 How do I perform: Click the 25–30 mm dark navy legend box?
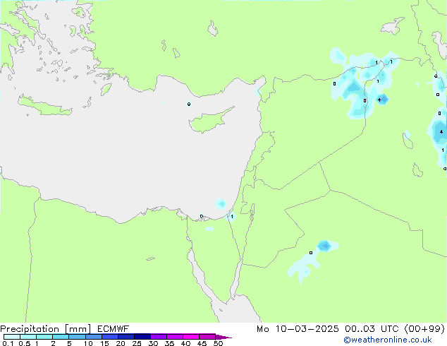(x=142, y=337)
